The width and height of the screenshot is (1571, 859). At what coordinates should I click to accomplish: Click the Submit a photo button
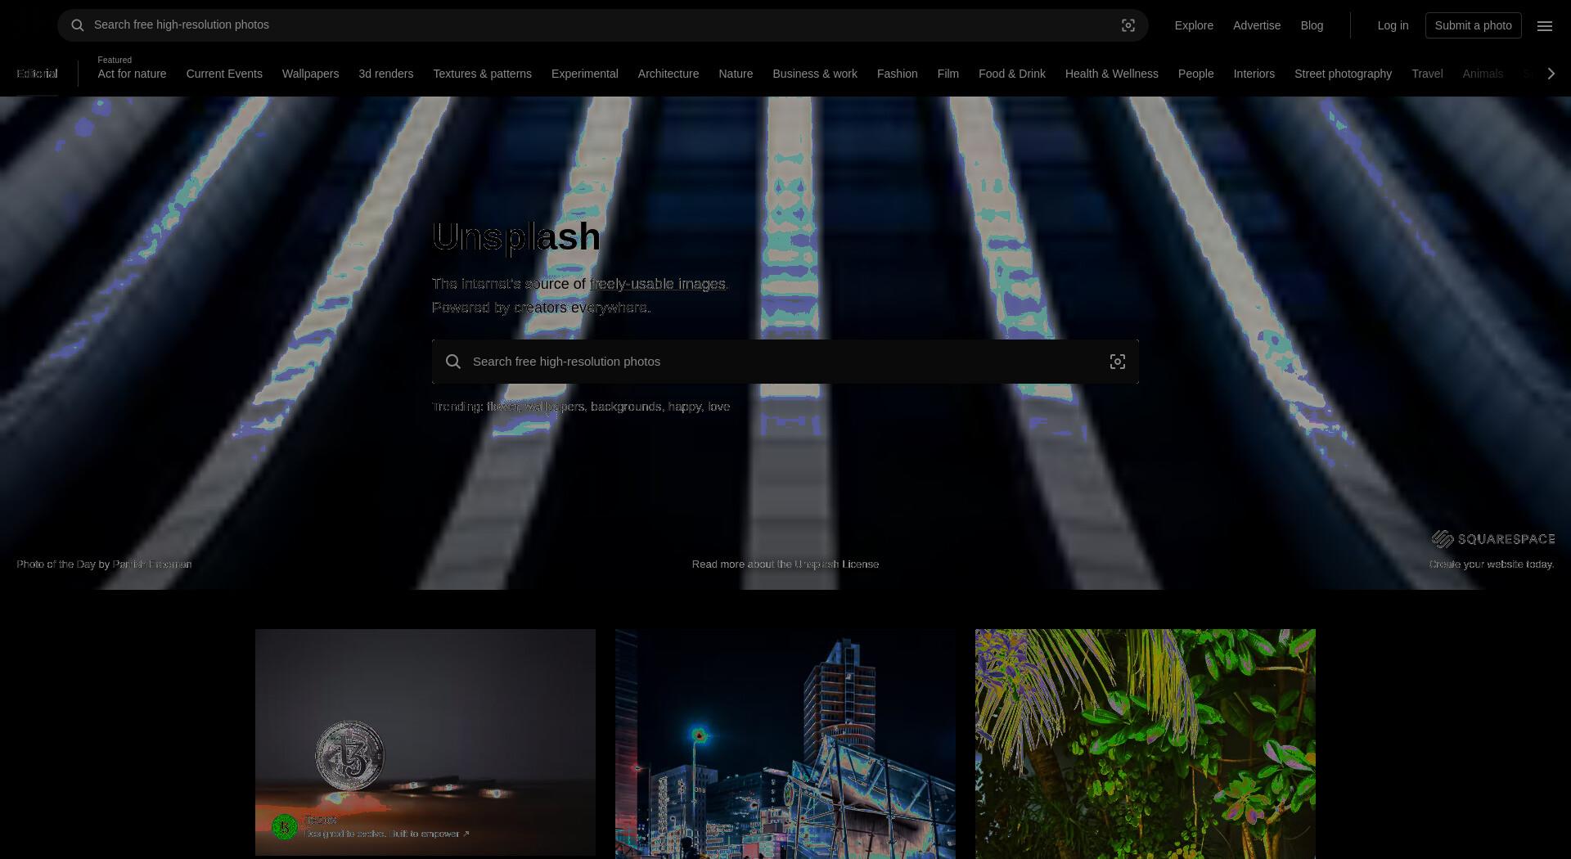tap(1473, 25)
